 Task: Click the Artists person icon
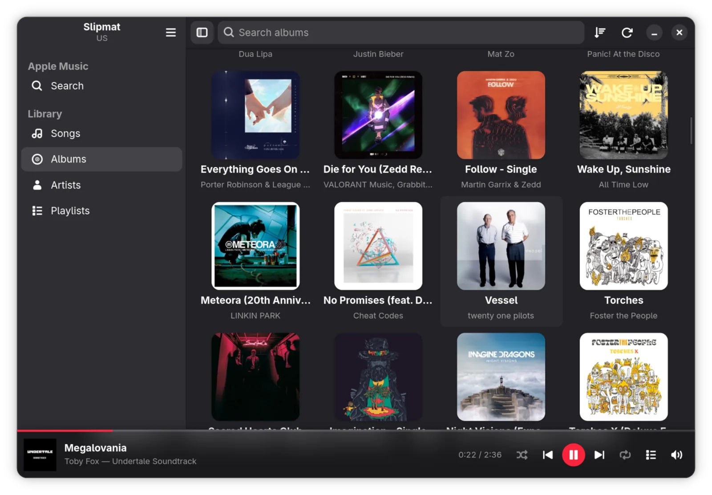[37, 185]
